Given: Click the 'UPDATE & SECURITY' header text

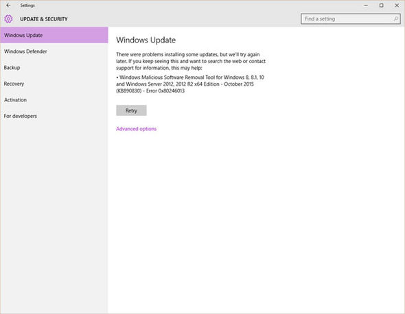Looking at the screenshot, I should coord(44,19).
